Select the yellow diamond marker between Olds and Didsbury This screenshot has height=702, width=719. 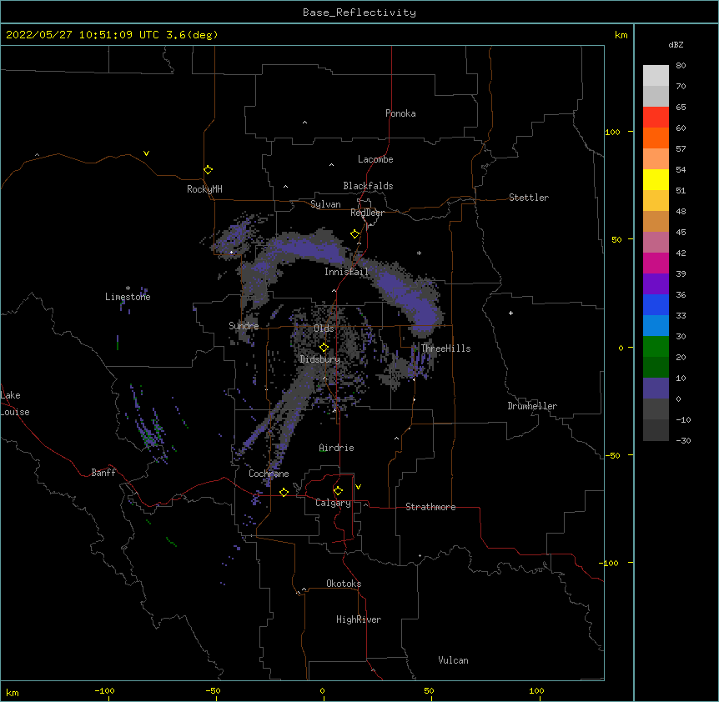(x=324, y=348)
